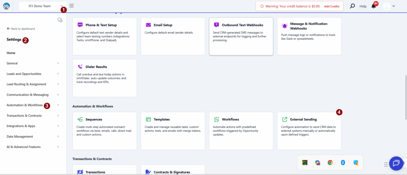This screenshot has width=407, height=175.
Task: Click the Sequences card icon
Action: (80, 119)
